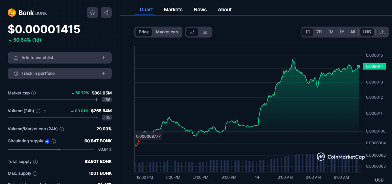Click Add to watchlist button

click(x=60, y=58)
